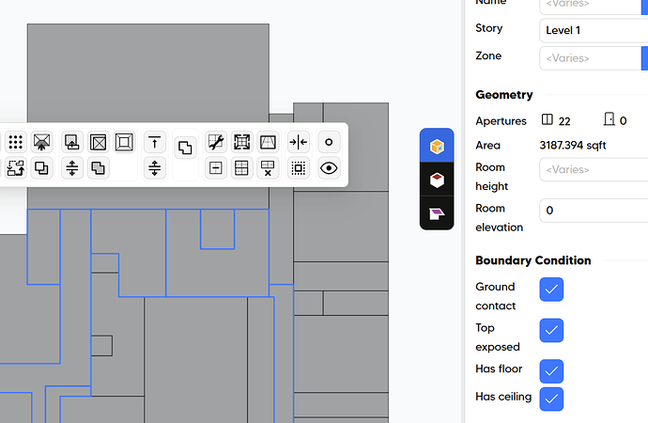Image resolution: width=648 pixels, height=423 pixels.
Task: Select the orange cube view mode
Action: [436, 147]
